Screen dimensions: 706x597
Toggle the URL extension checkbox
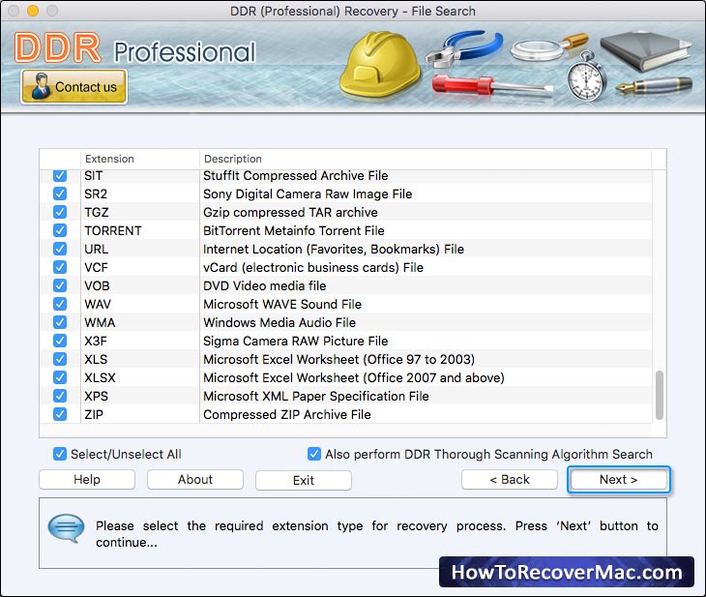60,249
